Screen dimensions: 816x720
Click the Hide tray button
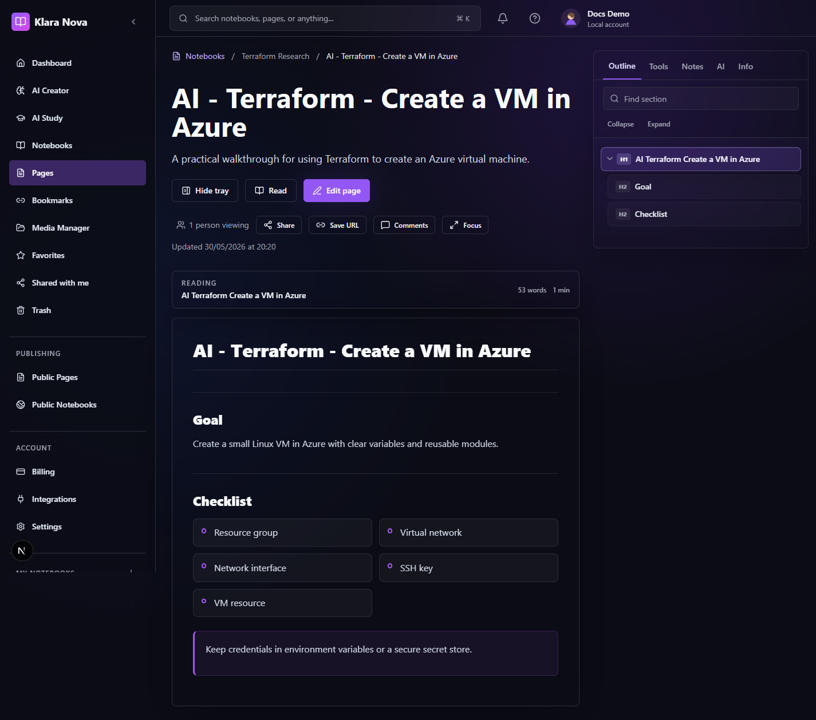pos(205,191)
